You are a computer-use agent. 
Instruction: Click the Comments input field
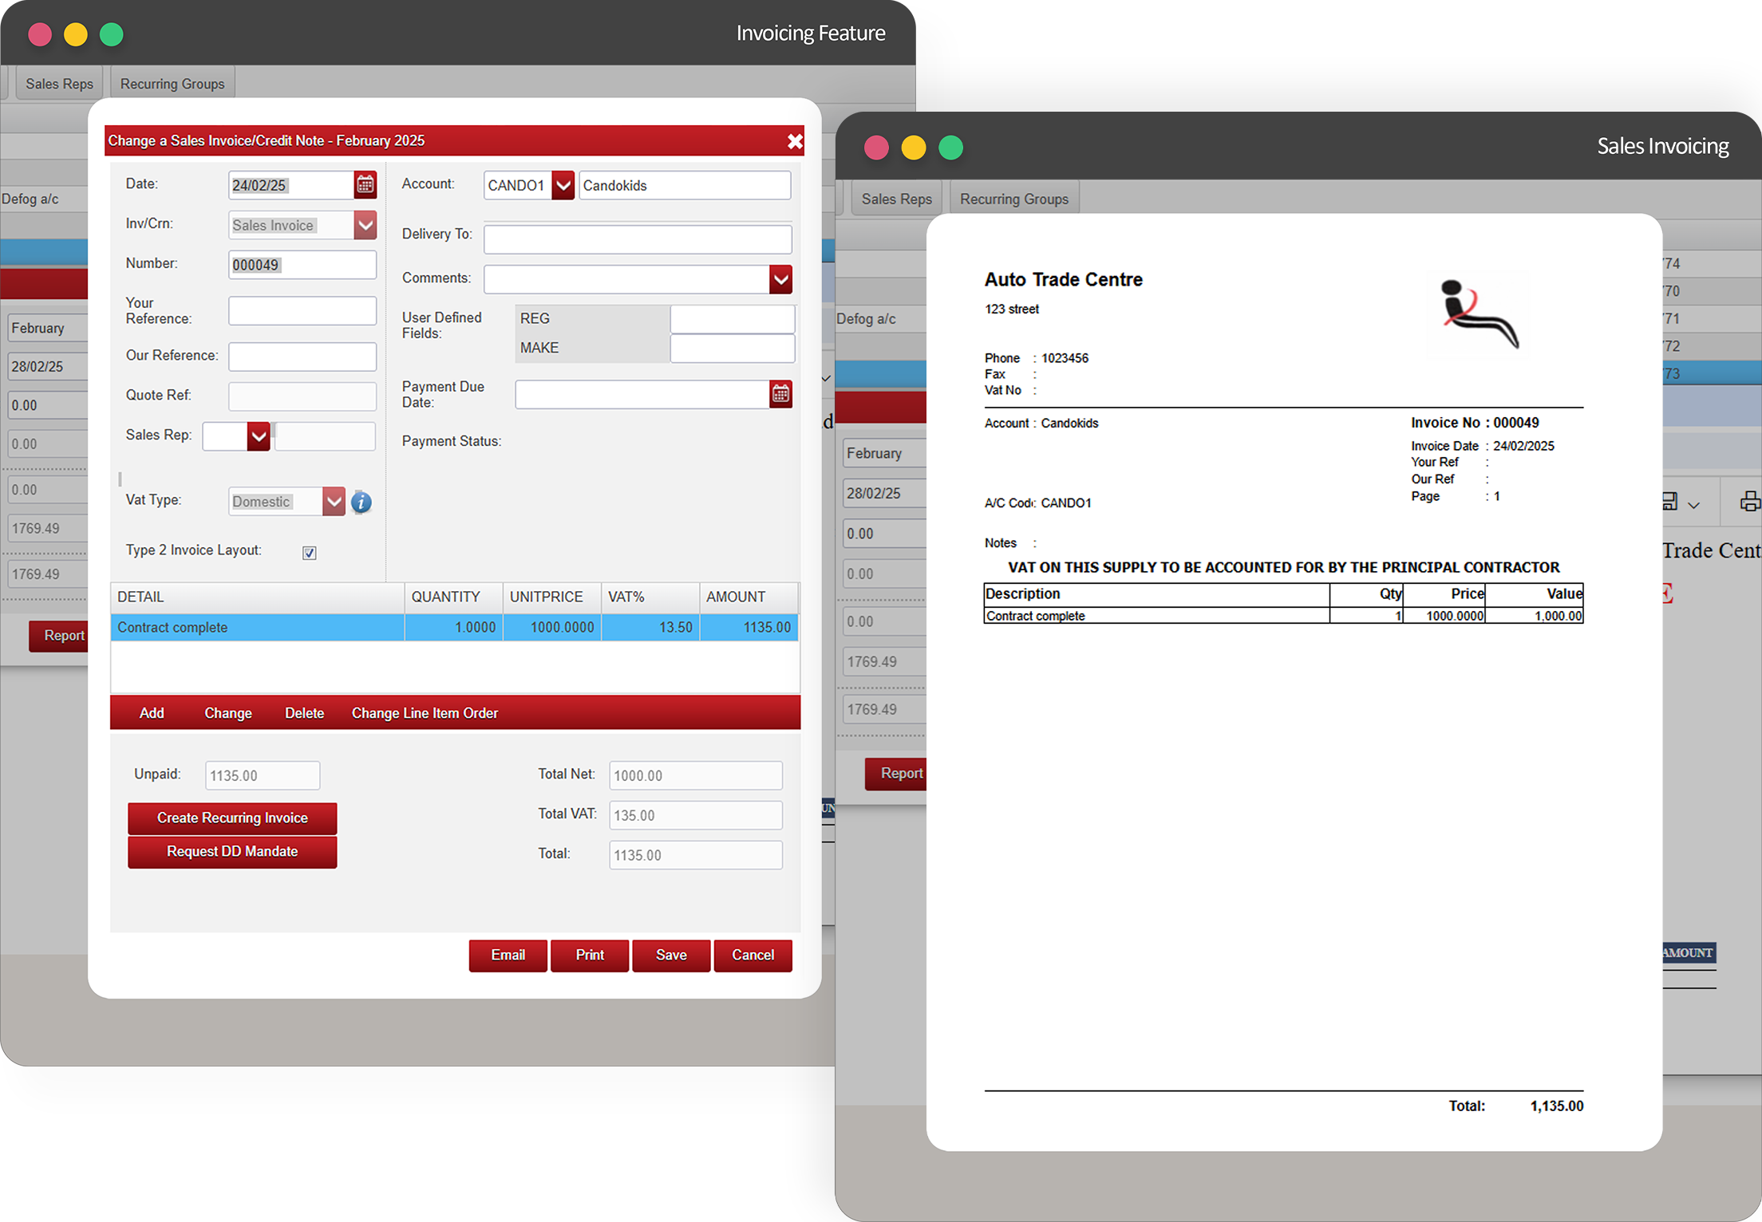627,279
